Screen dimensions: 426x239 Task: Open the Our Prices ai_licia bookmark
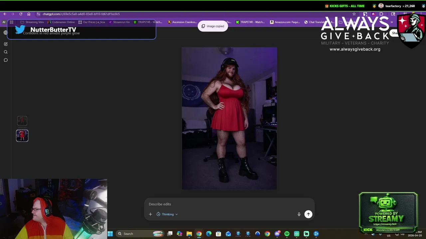coord(92,22)
